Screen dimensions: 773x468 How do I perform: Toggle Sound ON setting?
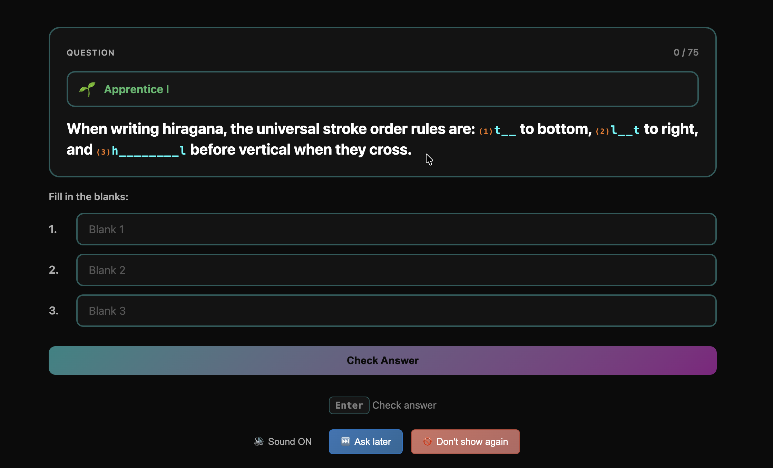pos(283,441)
